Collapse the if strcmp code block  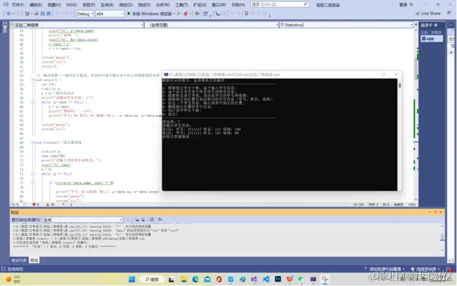tap(32, 183)
